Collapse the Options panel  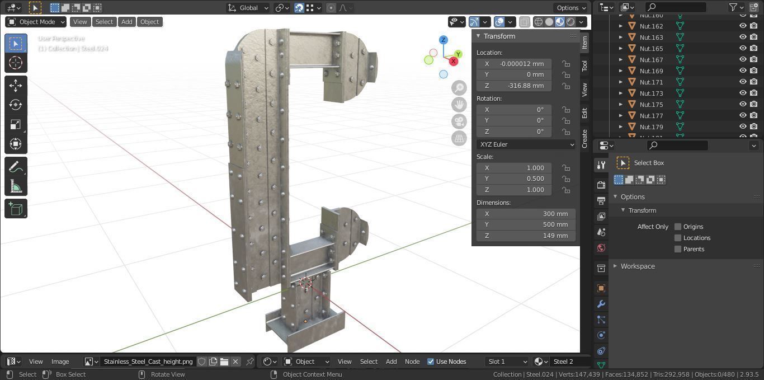(x=615, y=197)
